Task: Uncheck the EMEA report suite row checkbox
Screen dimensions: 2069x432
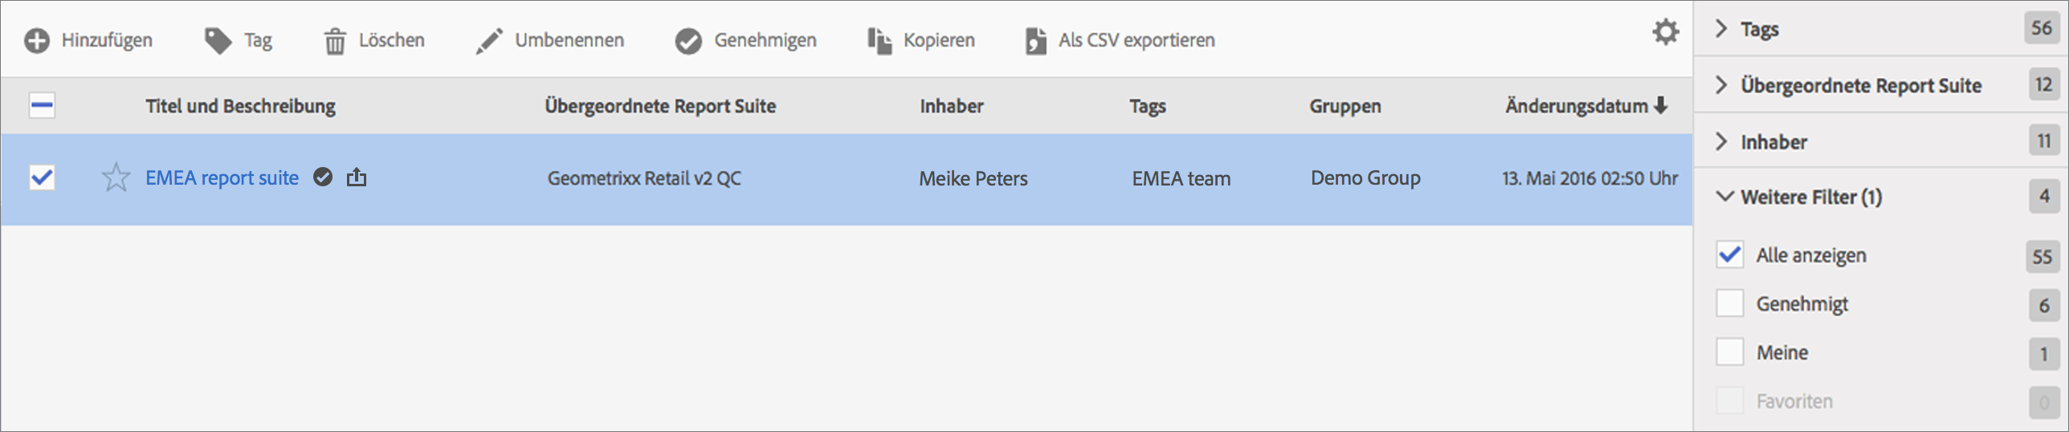Action: (42, 177)
